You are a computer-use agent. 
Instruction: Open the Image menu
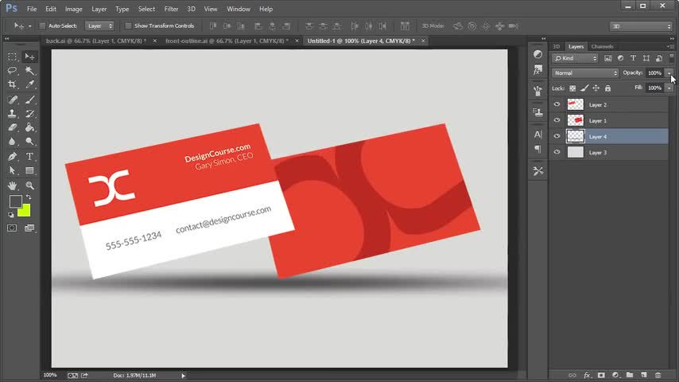pyautogui.click(x=74, y=9)
